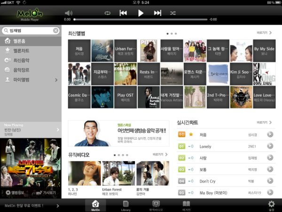Screen dimensions: 282x212
Task: Select the second page dot of 최신앨범
Action: coord(172,33)
